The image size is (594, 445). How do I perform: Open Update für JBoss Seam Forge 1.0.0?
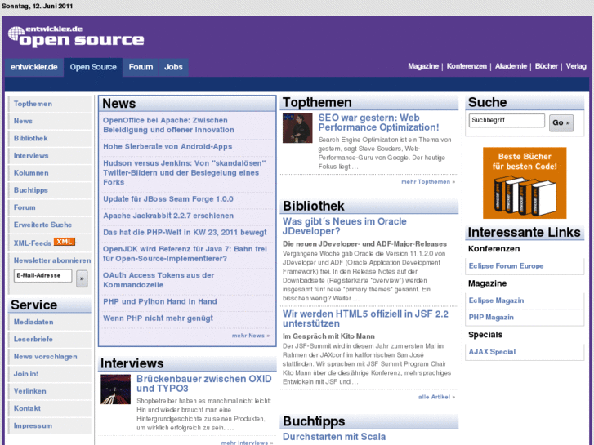(168, 199)
